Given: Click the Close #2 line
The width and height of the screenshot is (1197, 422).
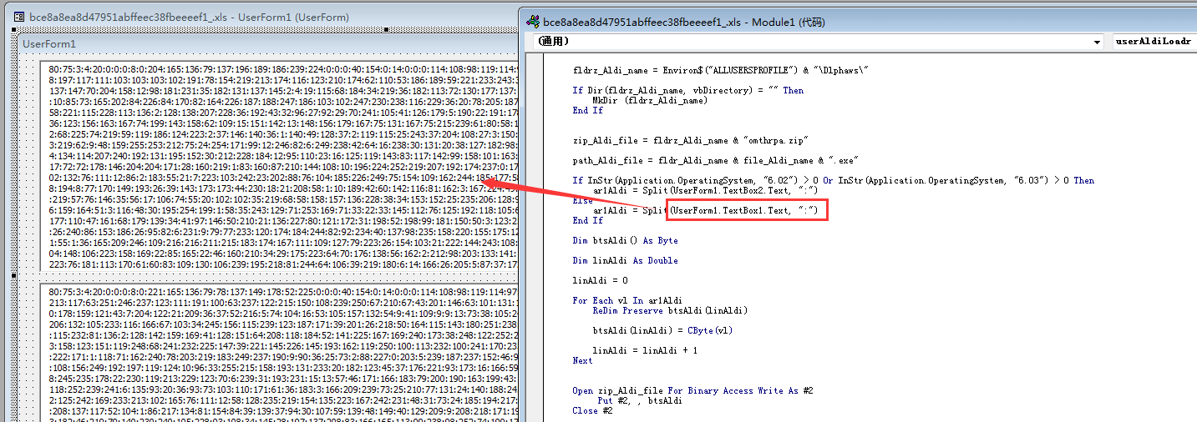Looking at the screenshot, I should click(592, 410).
